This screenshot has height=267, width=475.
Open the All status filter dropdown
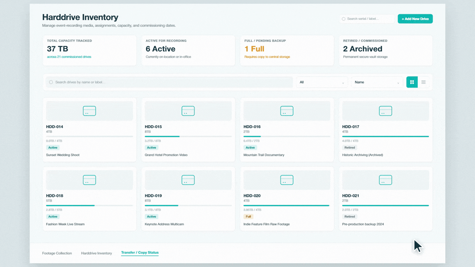point(322,82)
